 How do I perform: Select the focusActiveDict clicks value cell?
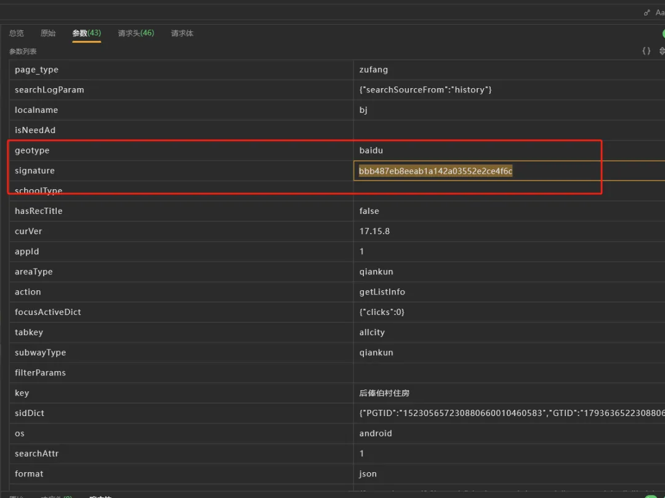coord(509,312)
